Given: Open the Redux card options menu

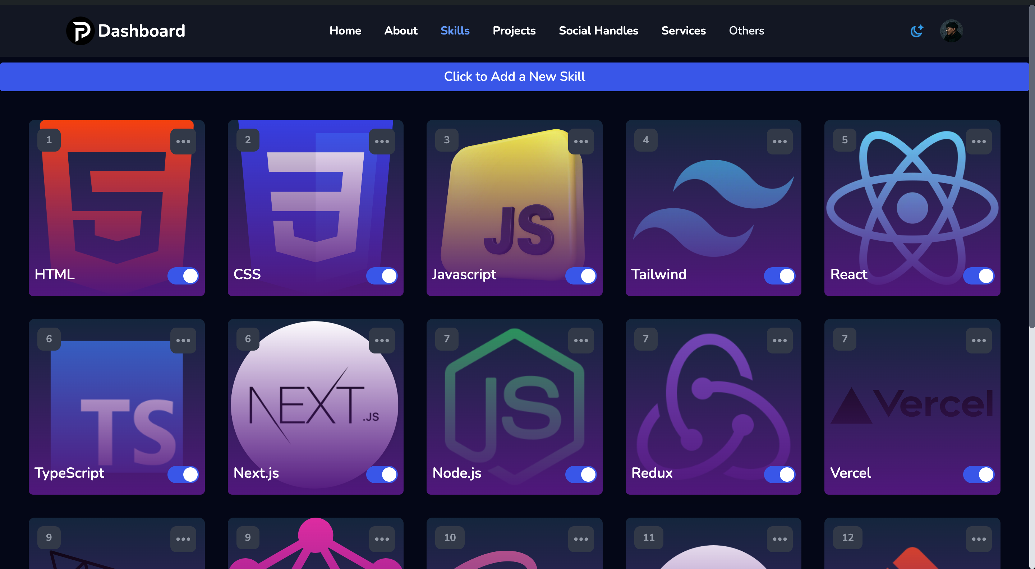Looking at the screenshot, I should [x=779, y=341].
